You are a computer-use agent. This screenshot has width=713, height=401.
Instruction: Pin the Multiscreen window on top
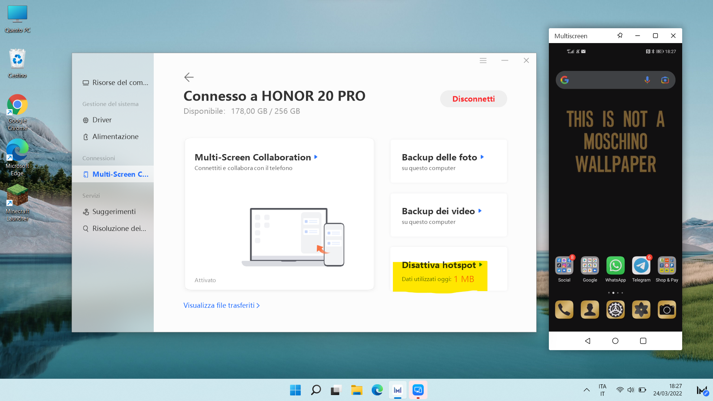click(x=619, y=35)
